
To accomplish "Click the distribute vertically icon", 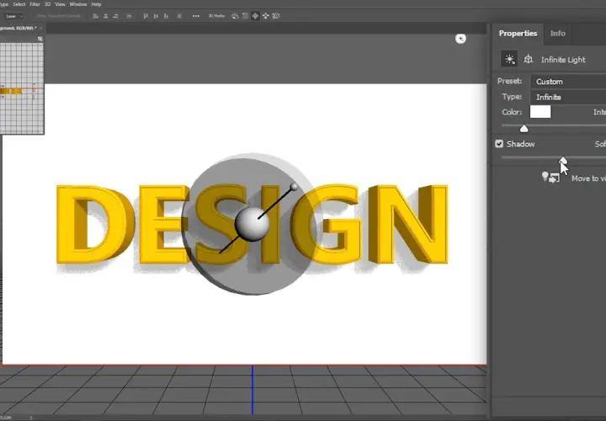I will 179,16.
